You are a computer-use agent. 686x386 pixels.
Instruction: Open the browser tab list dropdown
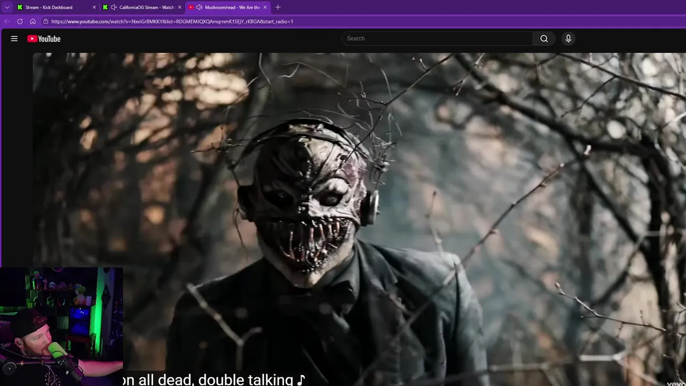coord(7,8)
